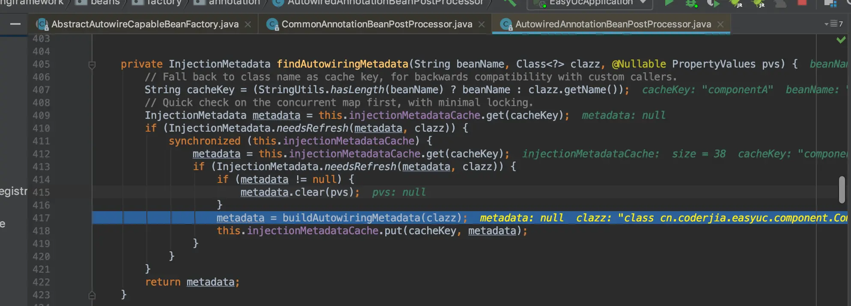The height and width of the screenshot is (306, 851).
Task: Start debugging with the bug icon
Action: (691, 3)
